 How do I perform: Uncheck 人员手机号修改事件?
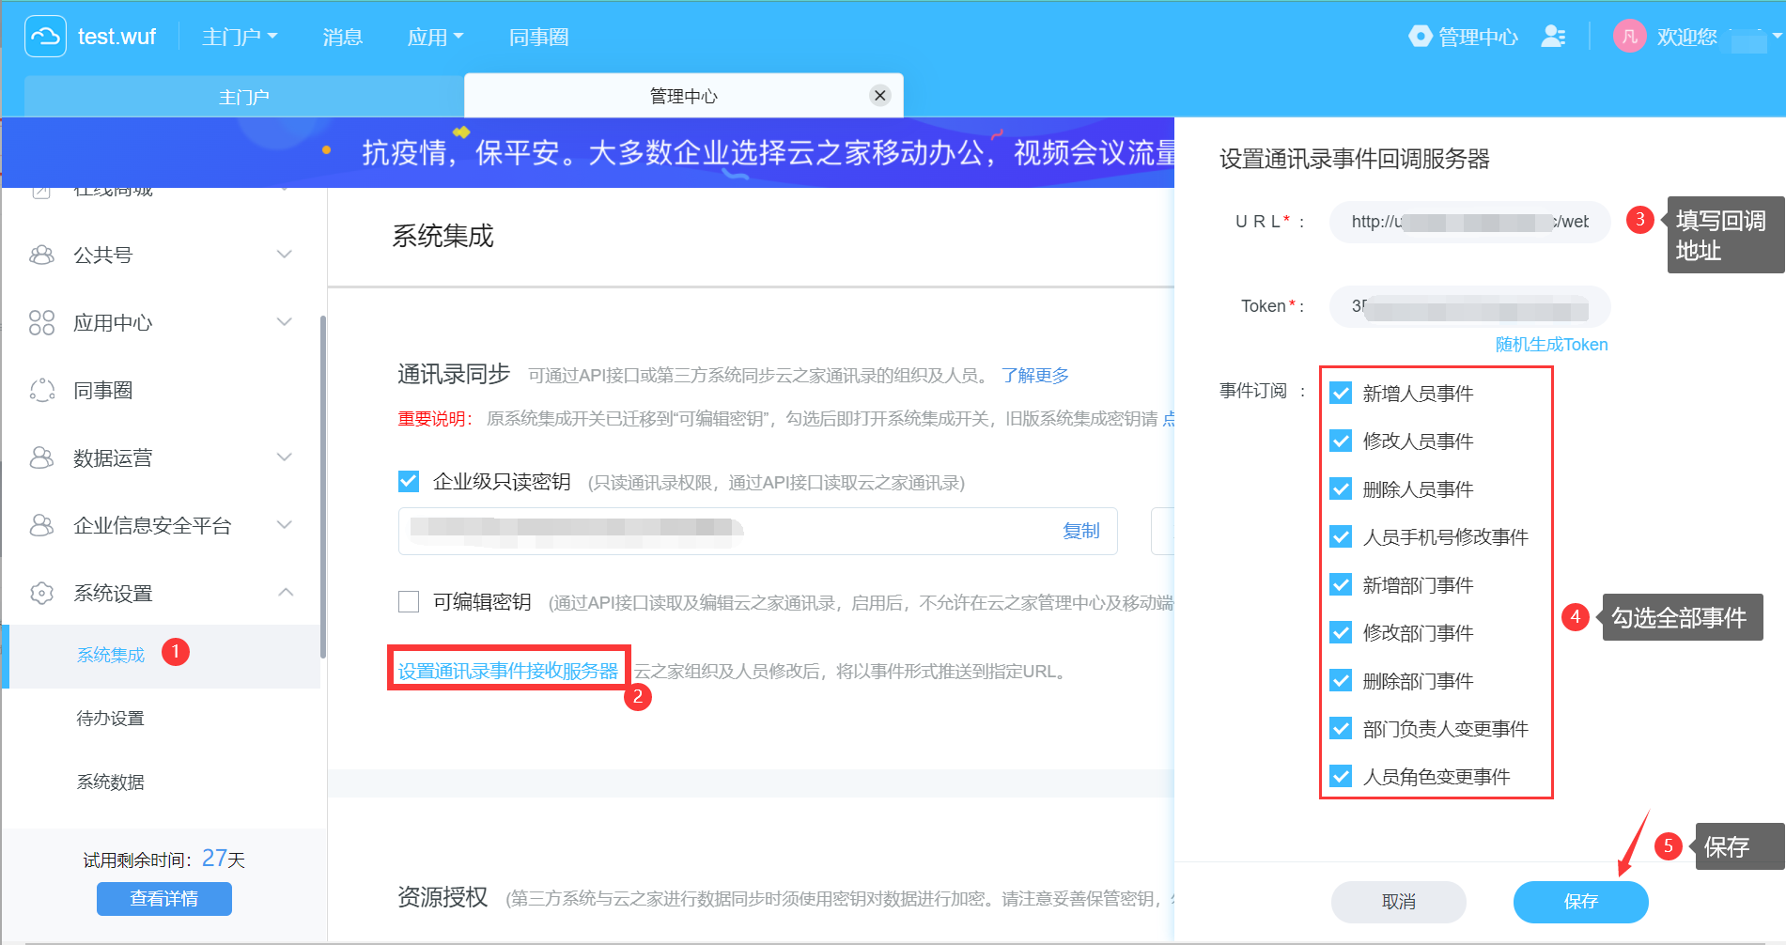click(x=1341, y=537)
